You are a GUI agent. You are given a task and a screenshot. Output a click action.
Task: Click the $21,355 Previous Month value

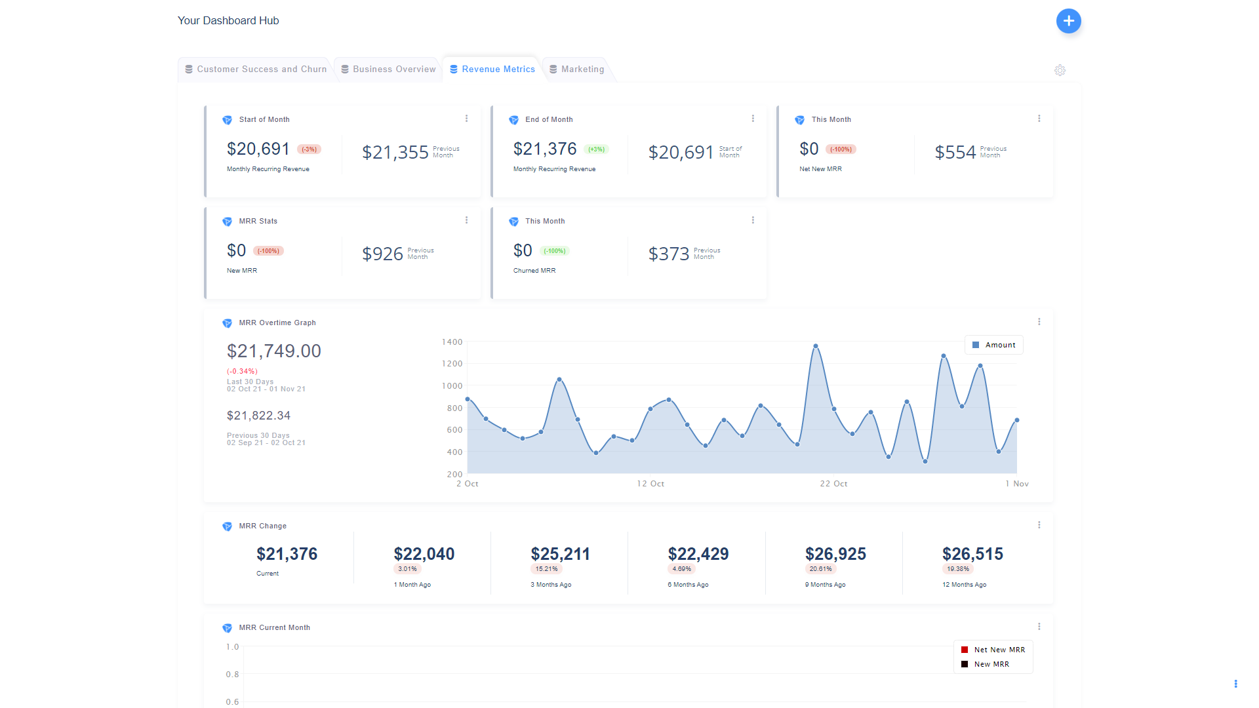[x=395, y=152]
